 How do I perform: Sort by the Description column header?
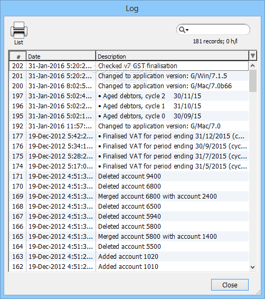[172, 56]
